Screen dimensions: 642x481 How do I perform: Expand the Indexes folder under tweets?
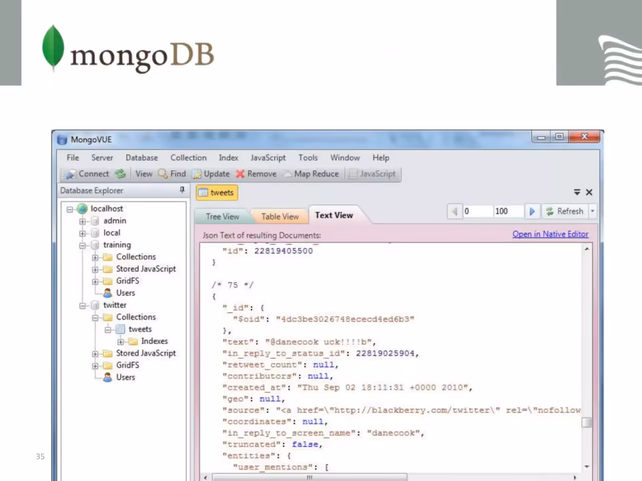[x=120, y=342]
